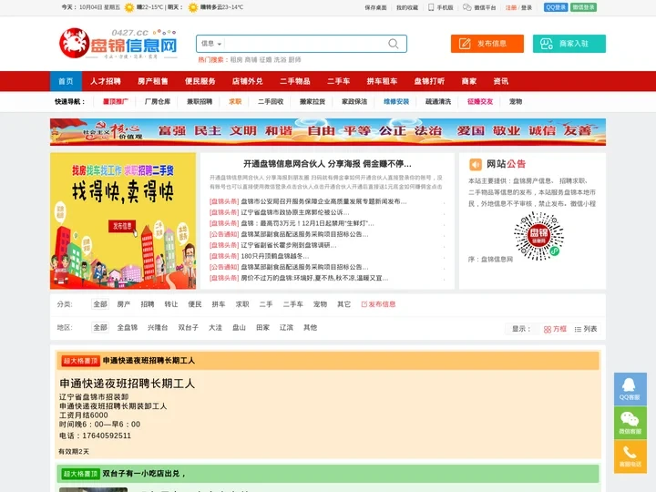Click 维修安装 quick nav link
The image size is (656, 492).
click(396, 102)
